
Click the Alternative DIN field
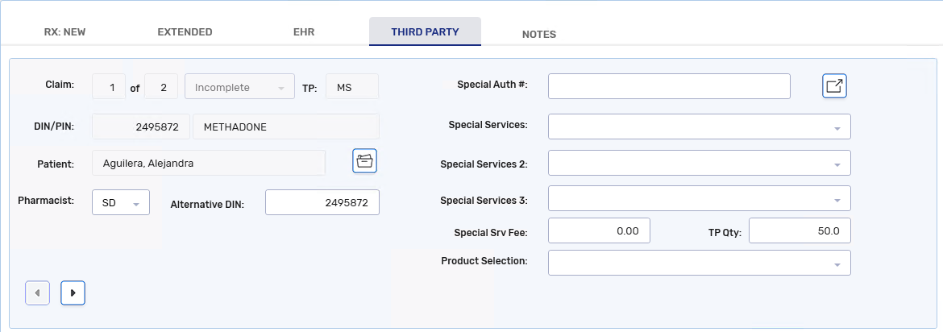322,203
